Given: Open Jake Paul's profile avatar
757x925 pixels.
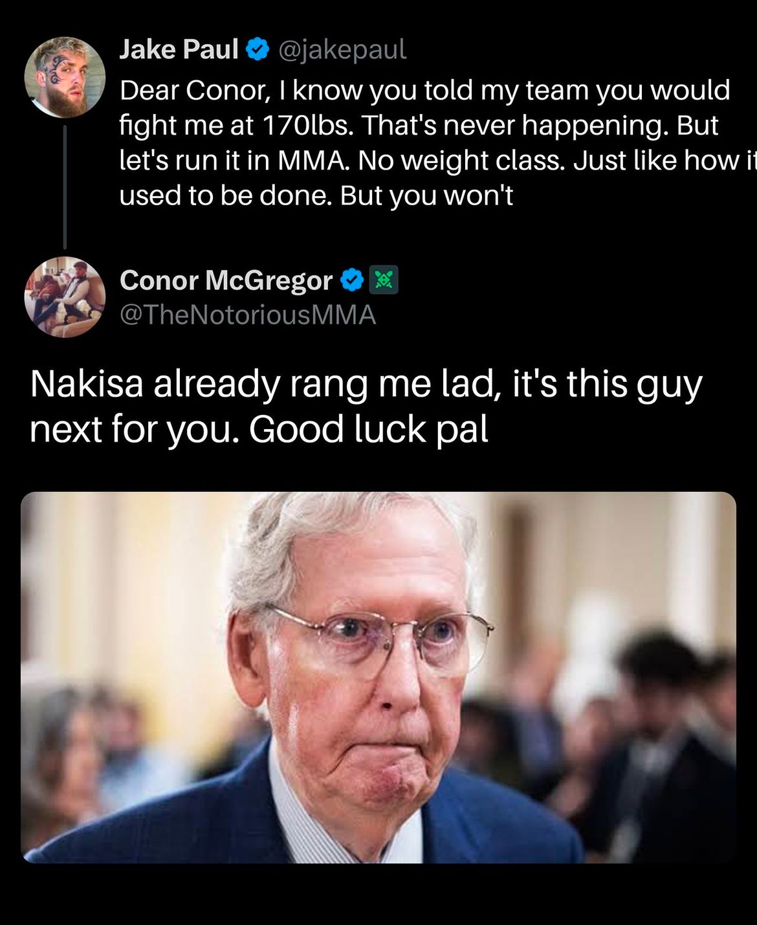Looking at the screenshot, I should tap(65, 77).
